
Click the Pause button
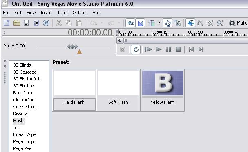[x=168, y=49]
